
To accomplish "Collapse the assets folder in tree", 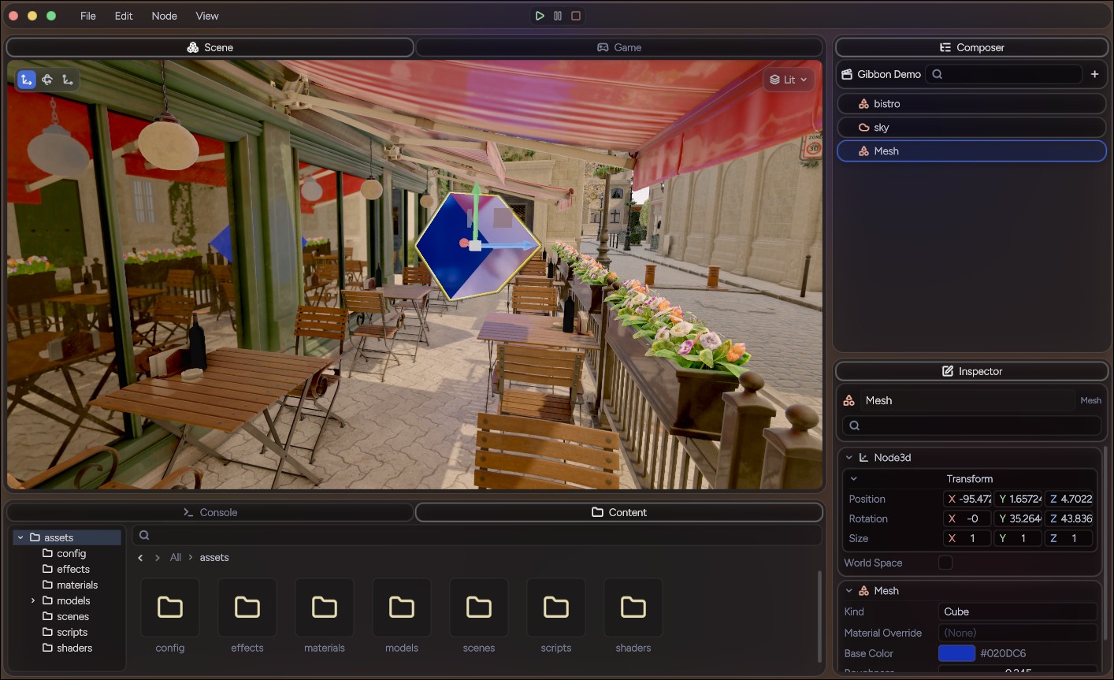I will click(x=20, y=537).
